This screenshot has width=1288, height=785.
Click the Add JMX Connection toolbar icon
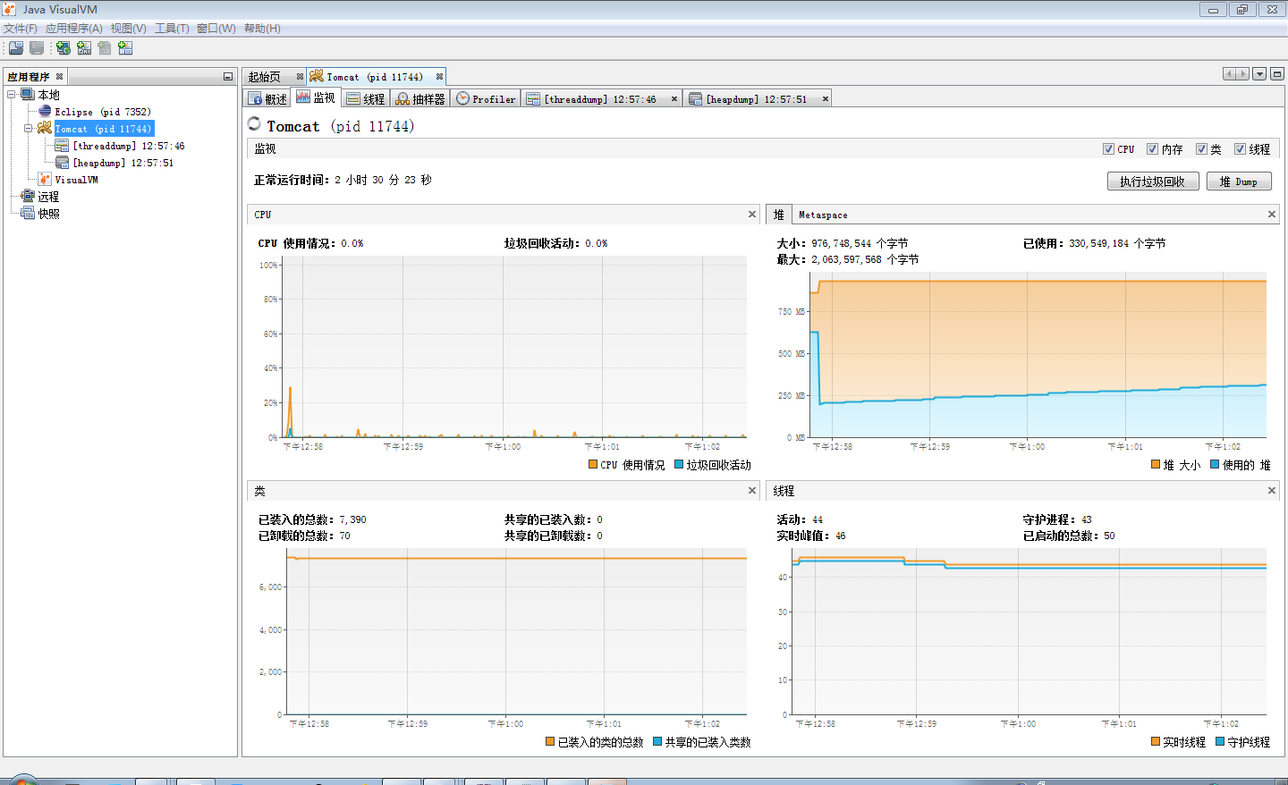(x=84, y=47)
